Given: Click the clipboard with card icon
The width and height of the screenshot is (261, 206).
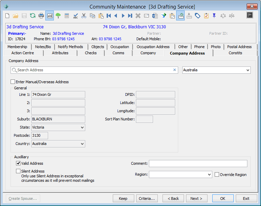Looking at the screenshot, I should (172, 16).
